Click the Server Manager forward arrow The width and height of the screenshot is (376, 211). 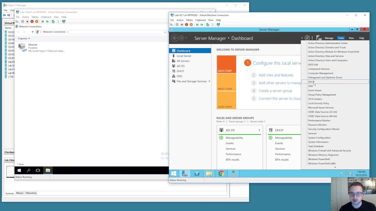pos(182,38)
